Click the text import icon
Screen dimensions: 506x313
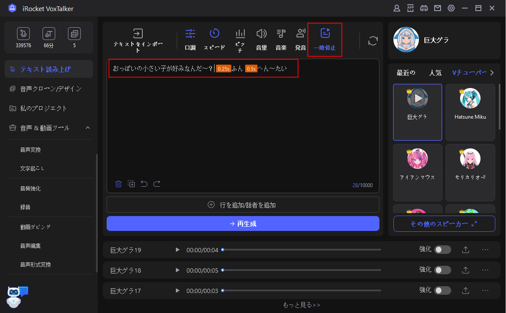click(138, 34)
